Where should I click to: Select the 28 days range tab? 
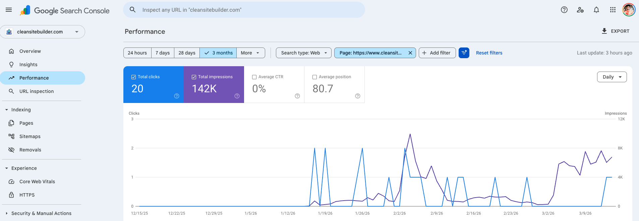pyautogui.click(x=187, y=53)
